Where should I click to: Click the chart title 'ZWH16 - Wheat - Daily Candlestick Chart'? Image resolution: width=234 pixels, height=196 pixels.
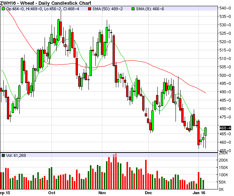point(46,3)
